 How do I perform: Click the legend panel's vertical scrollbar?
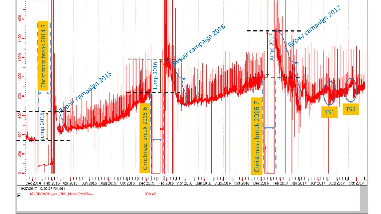(x=364, y=198)
